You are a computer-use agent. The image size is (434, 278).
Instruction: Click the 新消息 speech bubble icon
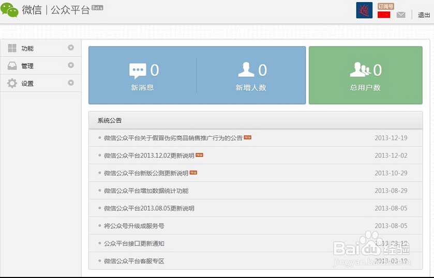point(138,70)
